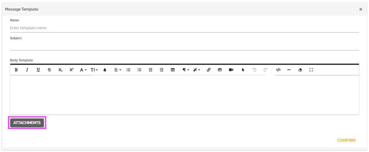This screenshot has width=369, height=152.
Task: Toggle bold formatting in editor toolbar
Action: 16,70
